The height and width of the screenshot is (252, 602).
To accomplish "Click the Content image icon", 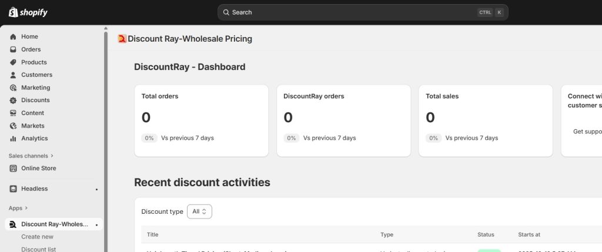I will click(x=14, y=113).
